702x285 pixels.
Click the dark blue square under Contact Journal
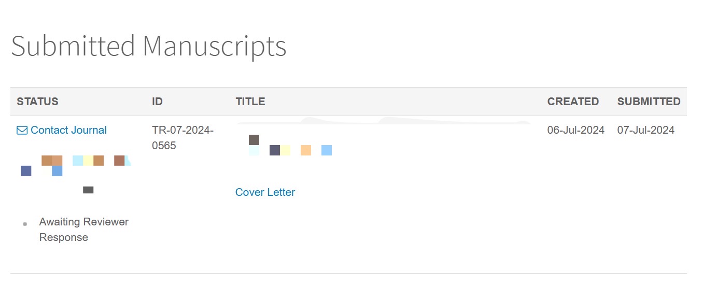(x=26, y=171)
